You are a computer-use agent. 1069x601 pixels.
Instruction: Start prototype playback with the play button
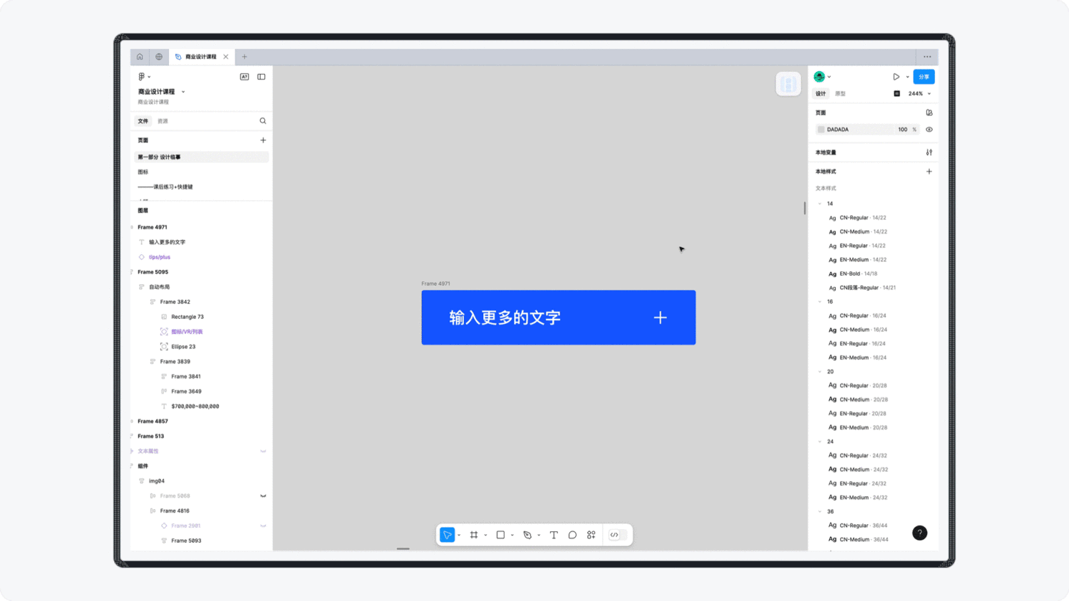(897, 76)
